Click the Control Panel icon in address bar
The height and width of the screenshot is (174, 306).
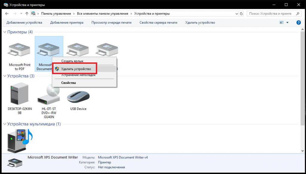click(33, 14)
